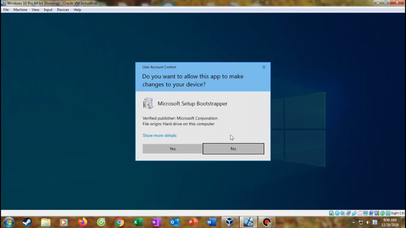406x228 pixels.
Task: Open the green circular app taskbar icon
Action: click(x=101, y=222)
